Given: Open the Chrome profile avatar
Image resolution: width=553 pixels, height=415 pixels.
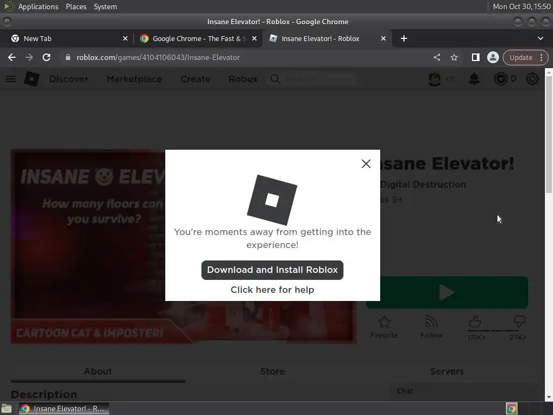Looking at the screenshot, I should pos(493,57).
